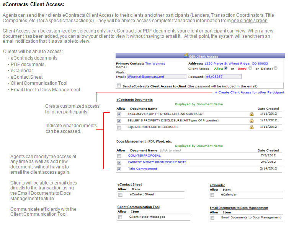Open Create Client Access for other Participant
This screenshot has width=289, height=228.
(x=250, y=92)
